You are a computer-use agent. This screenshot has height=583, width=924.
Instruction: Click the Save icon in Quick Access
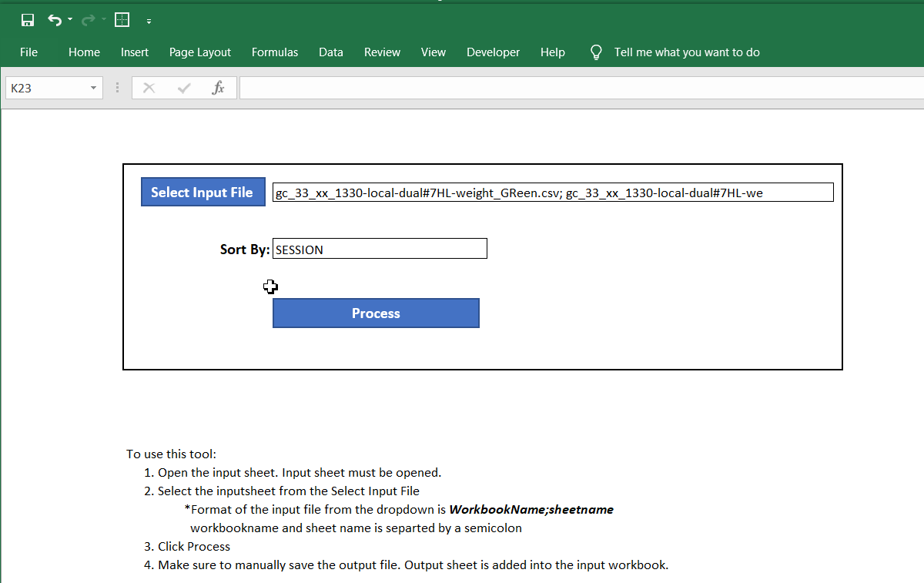click(28, 20)
